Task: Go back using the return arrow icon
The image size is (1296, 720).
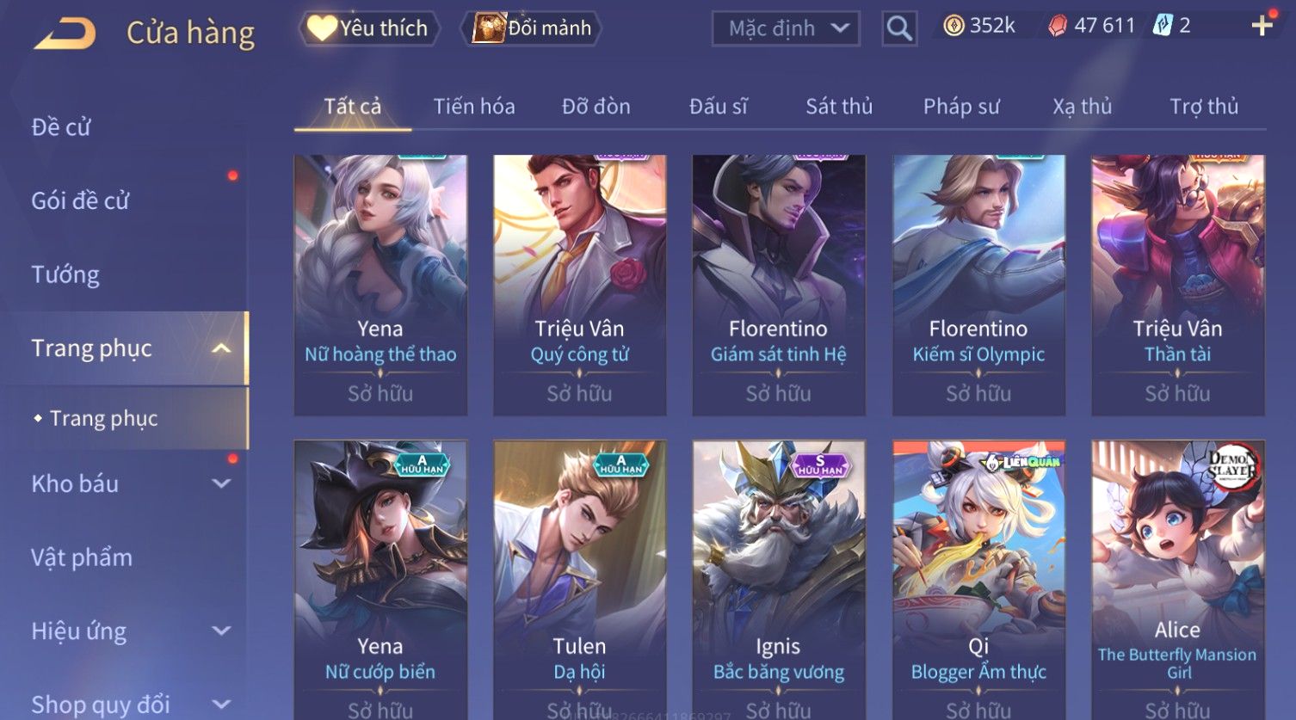Action: (65, 34)
